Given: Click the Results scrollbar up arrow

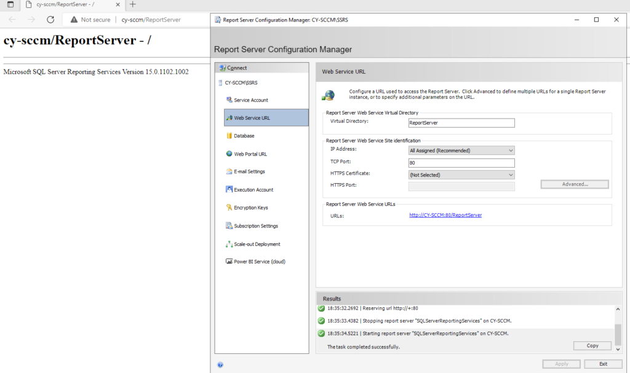Looking at the screenshot, I should [618, 308].
